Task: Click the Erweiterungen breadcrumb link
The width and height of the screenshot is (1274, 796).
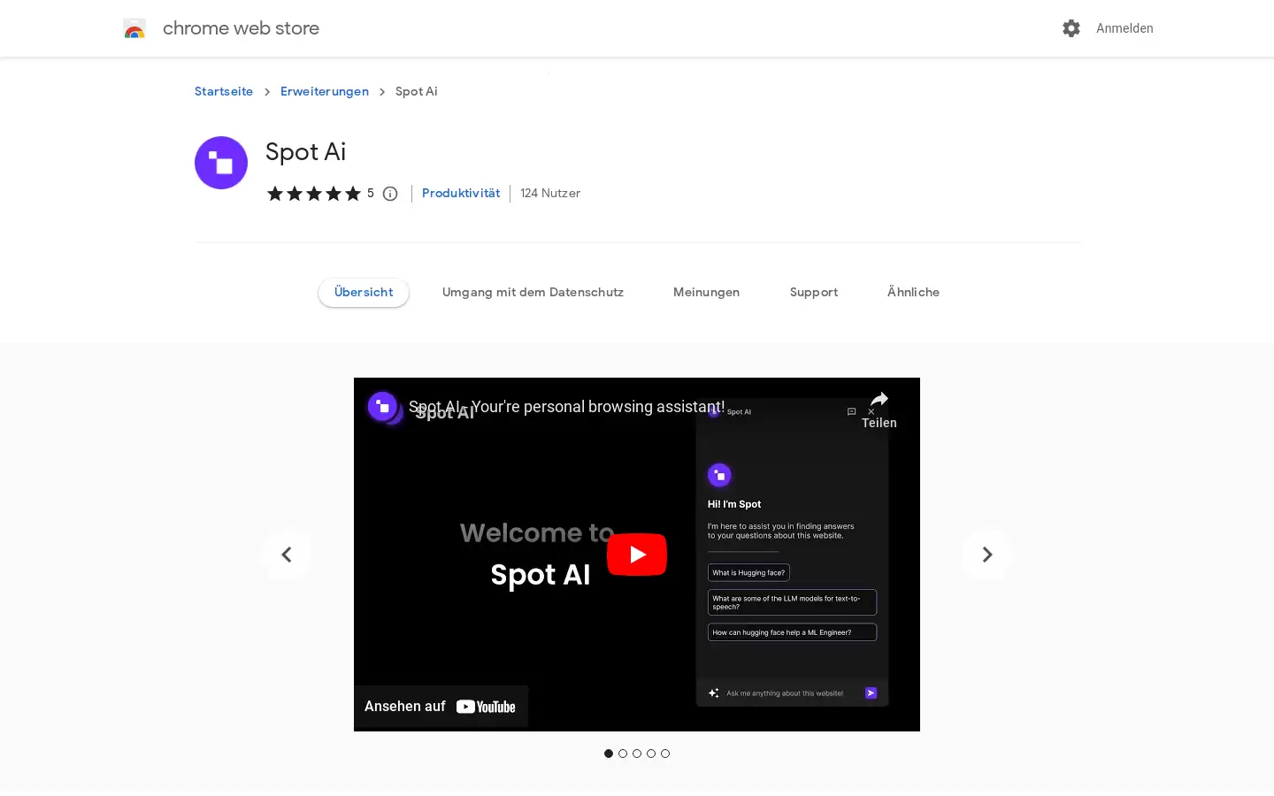Action: coord(325,91)
